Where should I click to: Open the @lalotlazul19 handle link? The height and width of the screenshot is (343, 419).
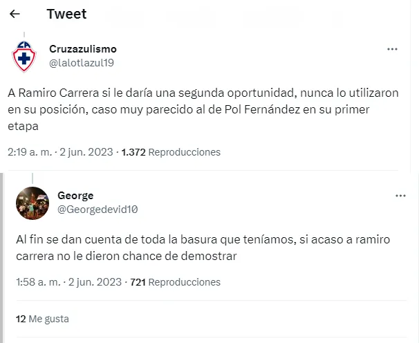click(82, 62)
